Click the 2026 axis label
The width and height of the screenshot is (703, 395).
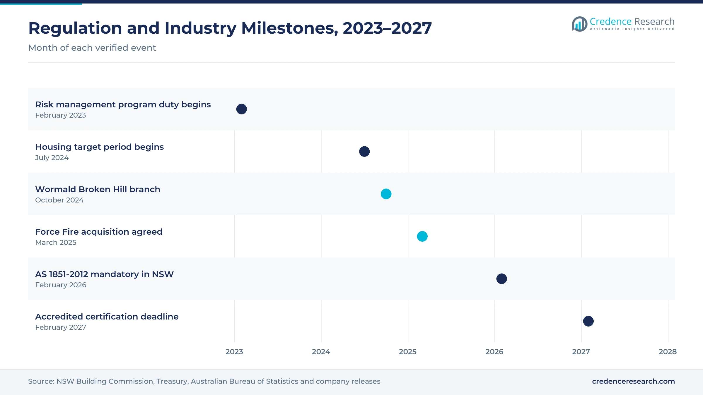point(494,352)
